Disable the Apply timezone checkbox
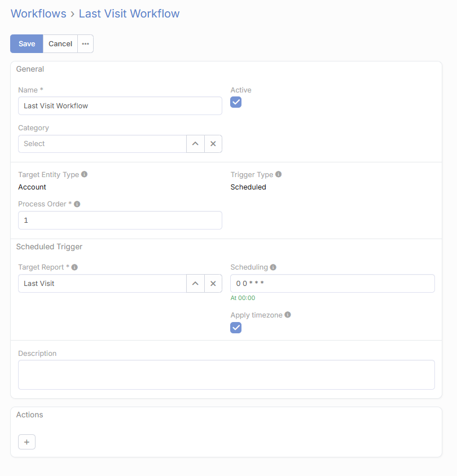457x476 pixels. pos(236,328)
